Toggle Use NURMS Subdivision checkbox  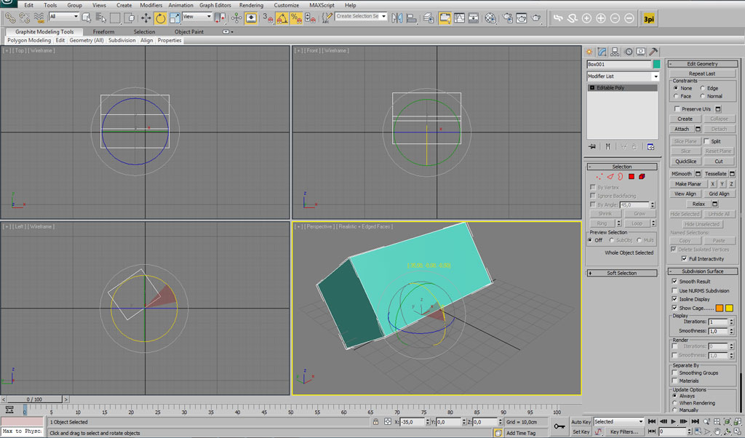(674, 290)
